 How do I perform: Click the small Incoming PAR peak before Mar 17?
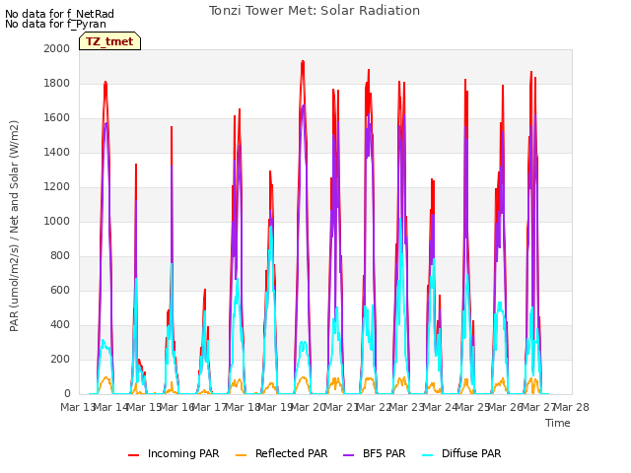click(x=205, y=291)
